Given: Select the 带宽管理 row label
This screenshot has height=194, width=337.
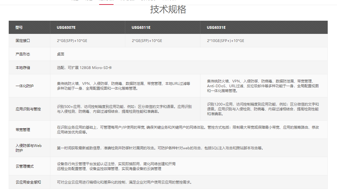Looking at the screenshot, I should 23,130.
